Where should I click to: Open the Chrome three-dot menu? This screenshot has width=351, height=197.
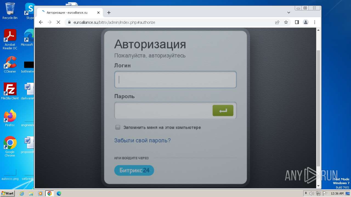315,22
